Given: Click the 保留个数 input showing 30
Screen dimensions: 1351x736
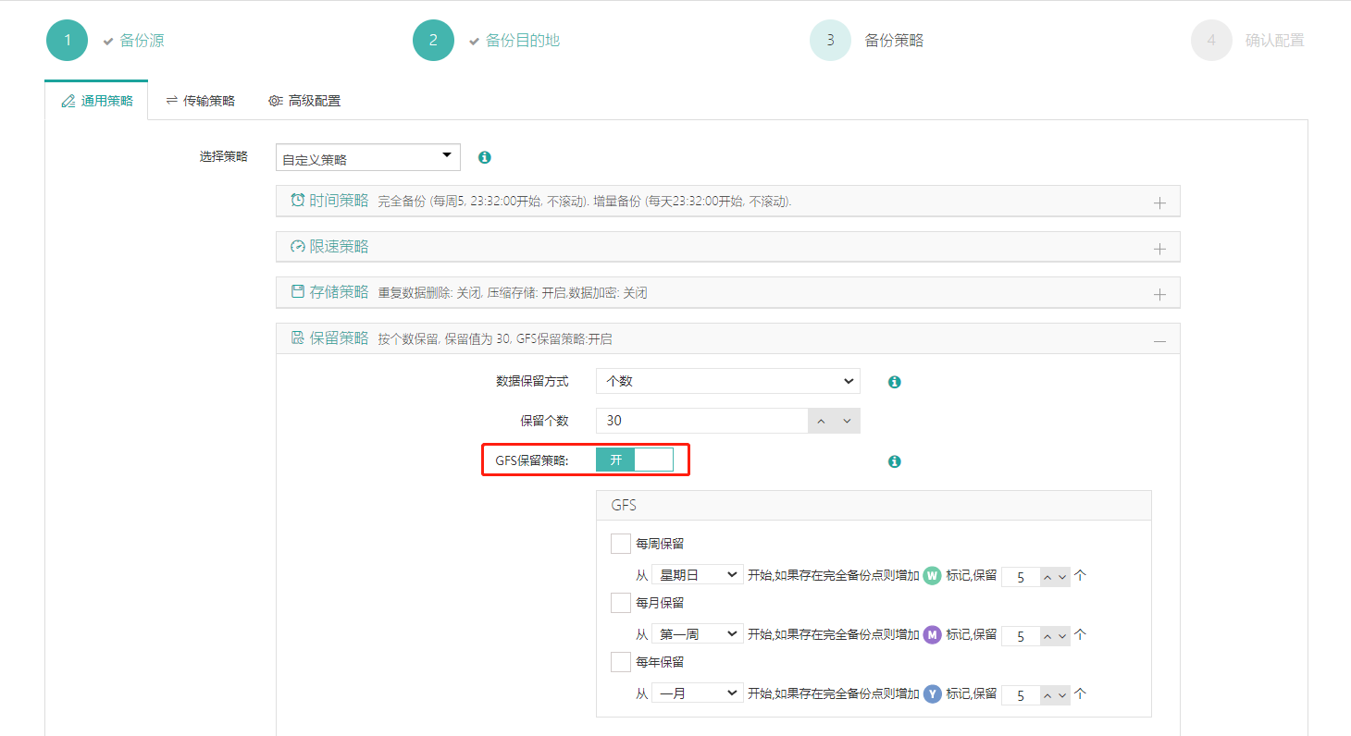Looking at the screenshot, I should (702, 421).
